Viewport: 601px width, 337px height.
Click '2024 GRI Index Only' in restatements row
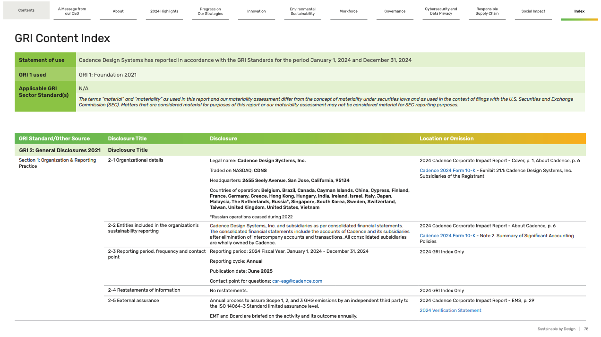[x=442, y=291]
